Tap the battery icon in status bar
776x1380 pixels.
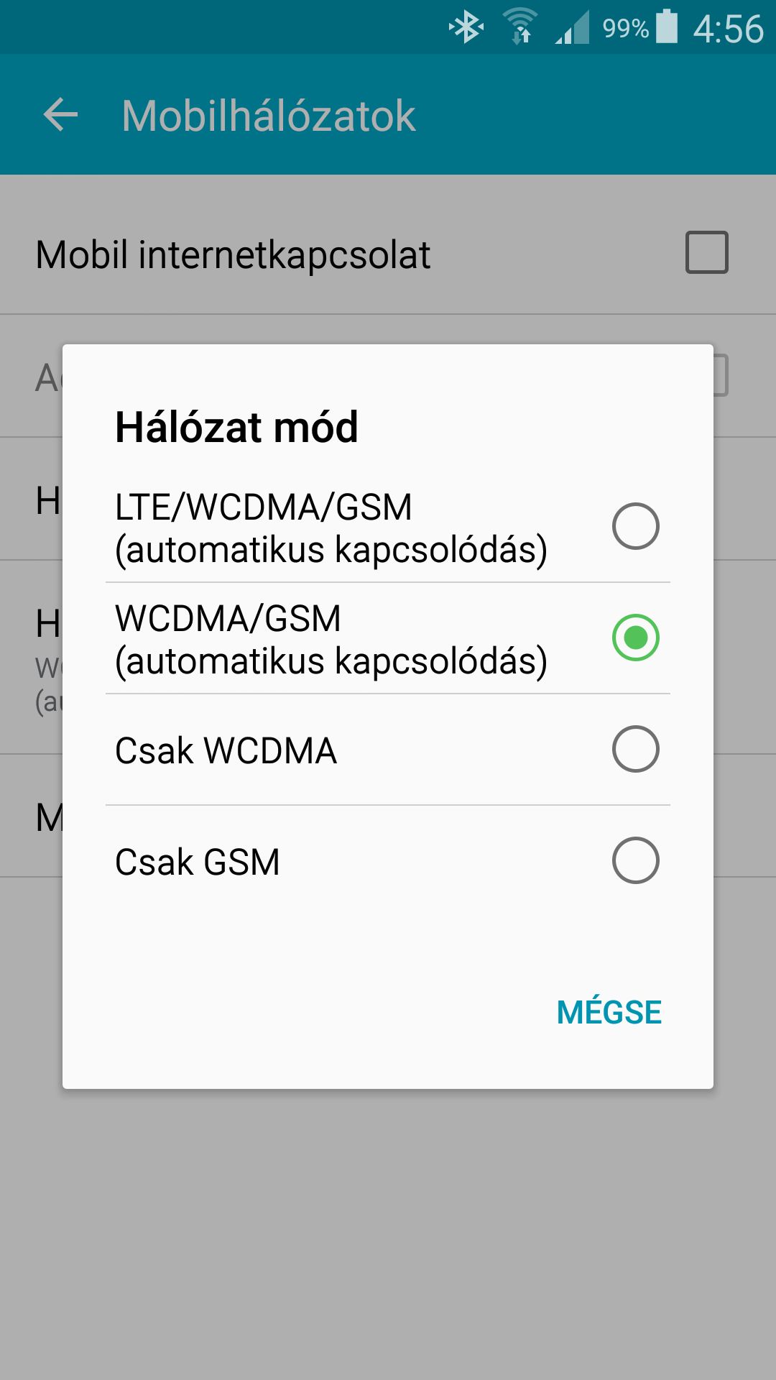pos(668,27)
